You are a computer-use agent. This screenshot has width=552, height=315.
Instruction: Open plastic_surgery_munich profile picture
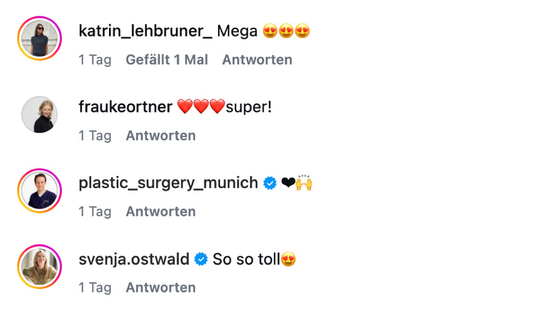point(39,191)
